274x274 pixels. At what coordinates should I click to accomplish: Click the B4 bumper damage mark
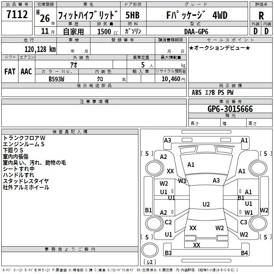pos(244,253)
